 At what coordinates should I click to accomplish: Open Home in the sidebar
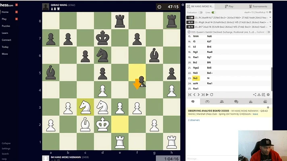5,12
